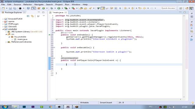The width and height of the screenshot is (195, 109).
Task: Switch to the Java perspective icon
Action: 191,8
